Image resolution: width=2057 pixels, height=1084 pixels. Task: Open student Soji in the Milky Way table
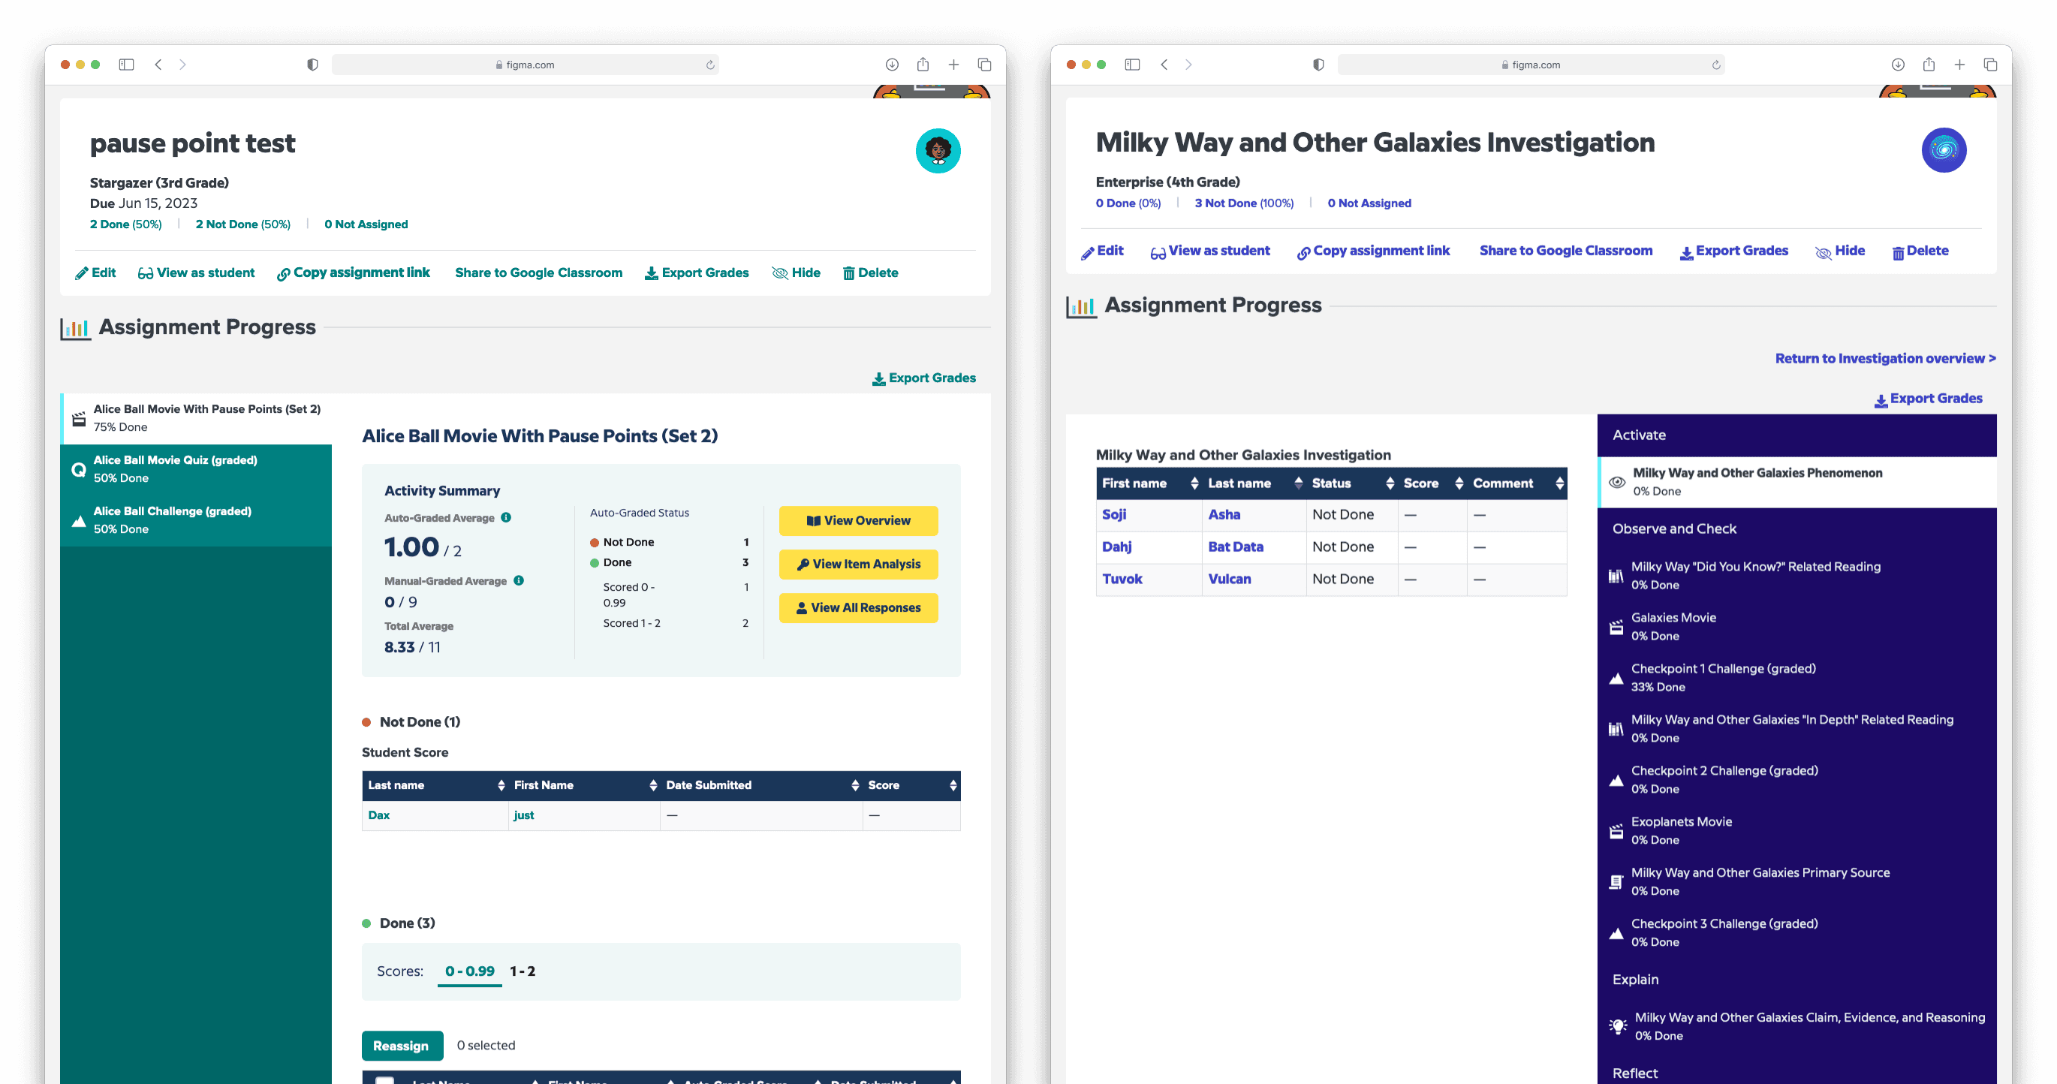1114,515
